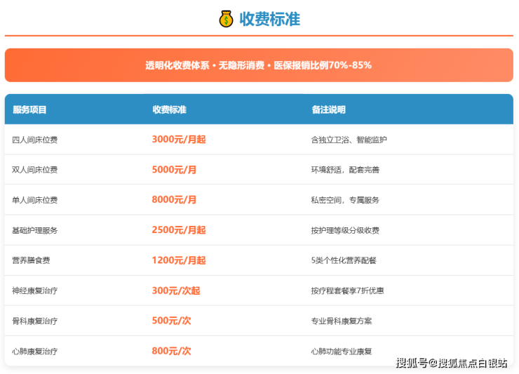Click the 5000元/月 price

click(174, 170)
